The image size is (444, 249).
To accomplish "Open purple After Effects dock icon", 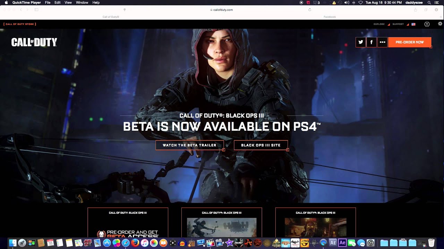I will point(342,243).
